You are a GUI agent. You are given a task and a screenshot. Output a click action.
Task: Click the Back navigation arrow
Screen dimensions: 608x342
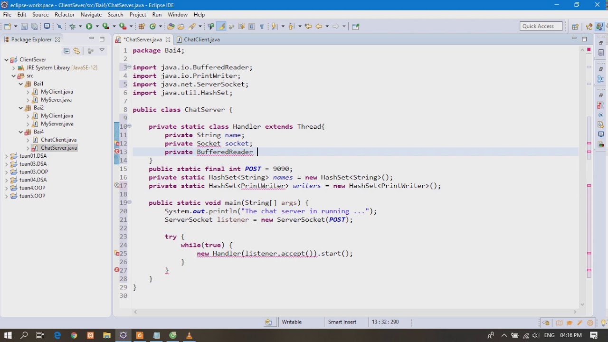click(x=319, y=27)
